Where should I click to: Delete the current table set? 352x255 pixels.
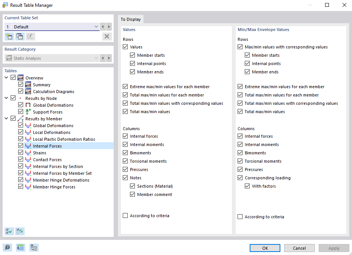[106, 36]
